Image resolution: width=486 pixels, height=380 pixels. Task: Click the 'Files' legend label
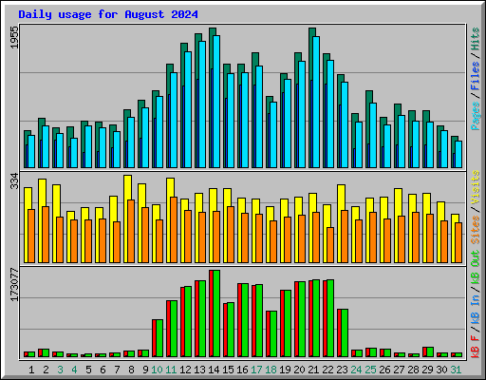pos(476,76)
